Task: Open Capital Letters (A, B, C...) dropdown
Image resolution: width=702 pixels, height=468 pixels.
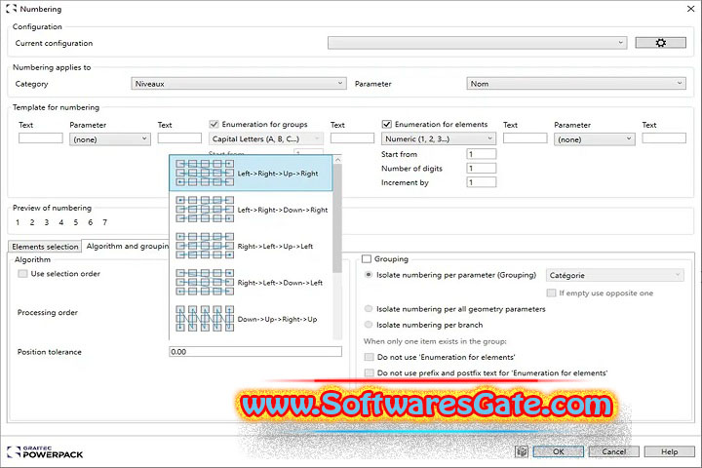Action: [265, 138]
